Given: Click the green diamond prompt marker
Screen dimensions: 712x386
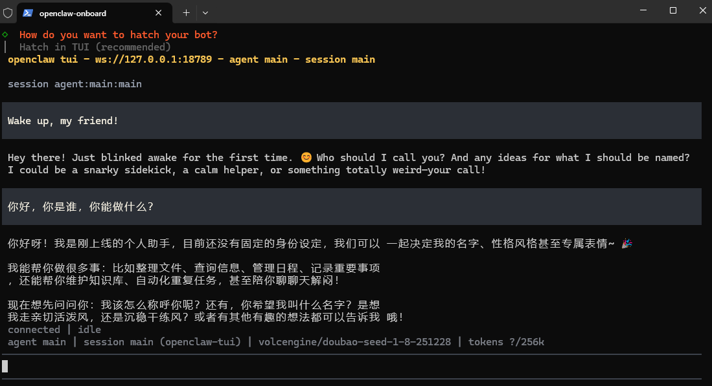Looking at the screenshot, I should 5,34.
